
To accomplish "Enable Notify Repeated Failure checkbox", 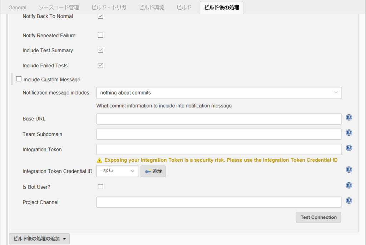I will pos(100,35).
